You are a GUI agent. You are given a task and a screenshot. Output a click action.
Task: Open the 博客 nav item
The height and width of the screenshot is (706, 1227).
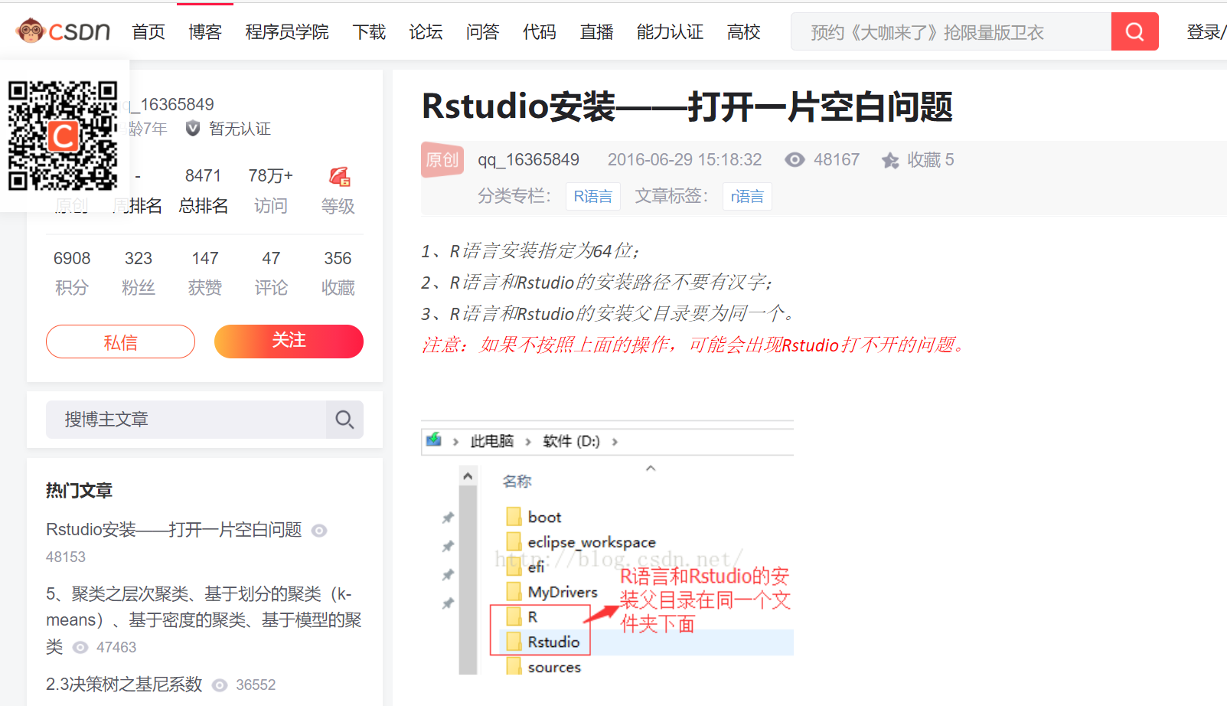pos(205,32)
